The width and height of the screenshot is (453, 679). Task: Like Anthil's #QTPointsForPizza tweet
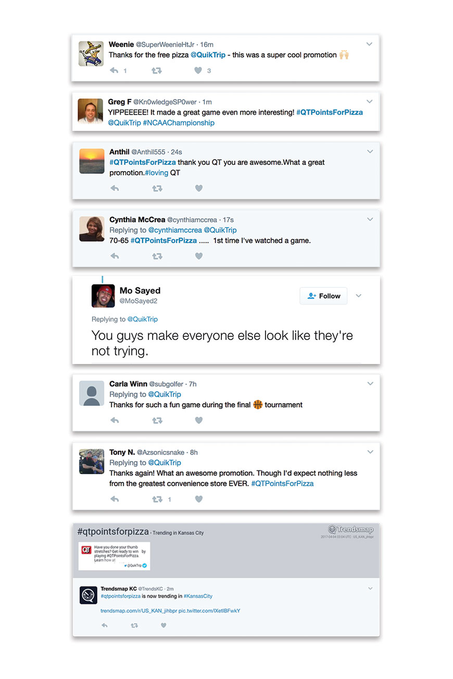click(x=198, y=188)
